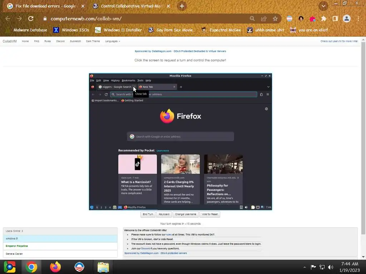The image size is (366, 274).
Task: Open Windows ISOs bookmark
Action: [71, 30]
